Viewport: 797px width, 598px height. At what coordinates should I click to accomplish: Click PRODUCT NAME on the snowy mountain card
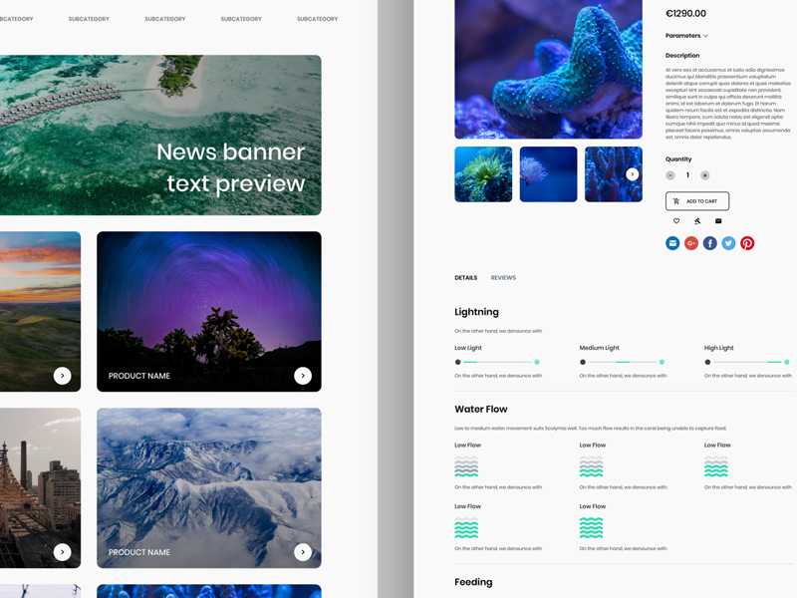click(139, 552)
